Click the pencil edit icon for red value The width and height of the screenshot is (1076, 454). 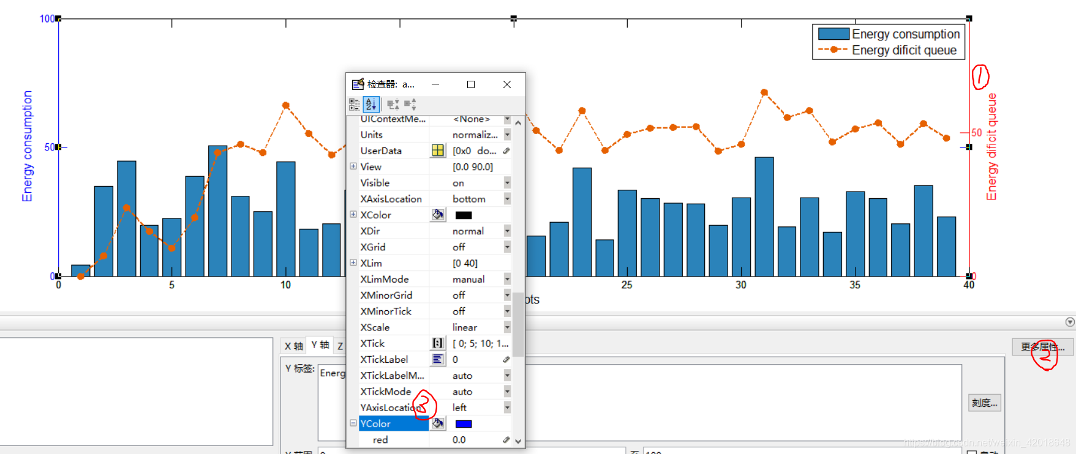506,439
